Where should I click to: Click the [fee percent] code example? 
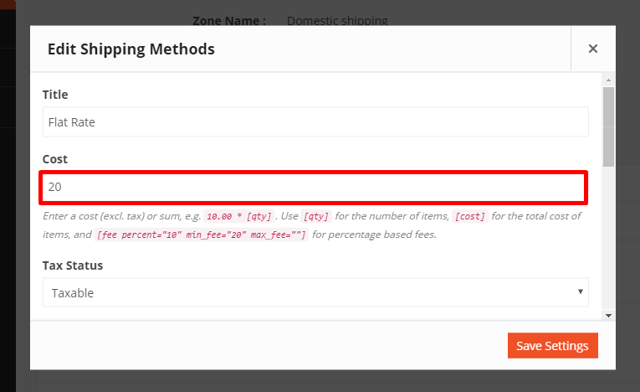(201, 235)
